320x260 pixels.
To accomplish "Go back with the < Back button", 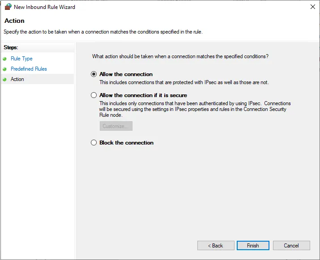I will 216,245.
